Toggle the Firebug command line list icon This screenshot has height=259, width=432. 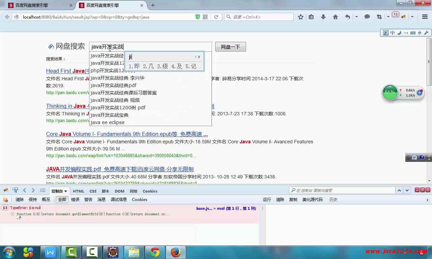tap(43, 191)
